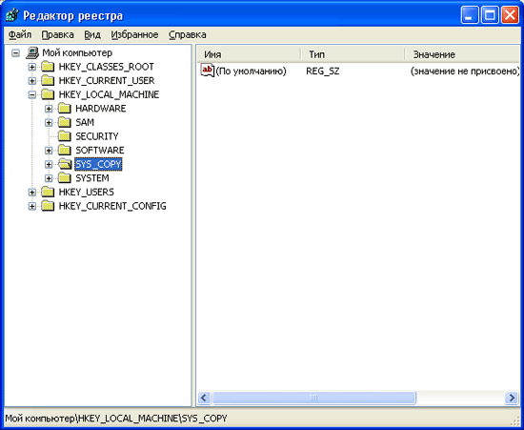Expand HKEY_CURRENT_USER branch

[x=32, y=81]
